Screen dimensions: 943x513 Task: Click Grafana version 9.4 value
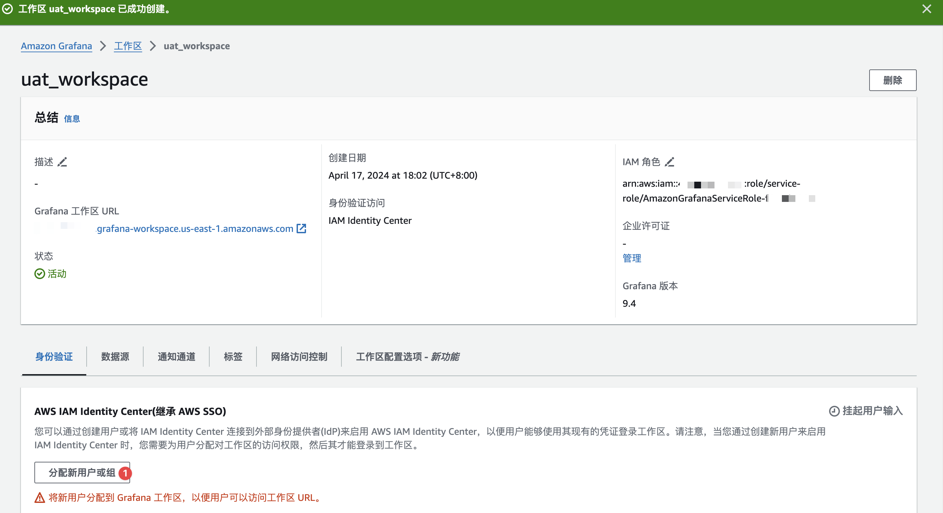tap(629, 303)
